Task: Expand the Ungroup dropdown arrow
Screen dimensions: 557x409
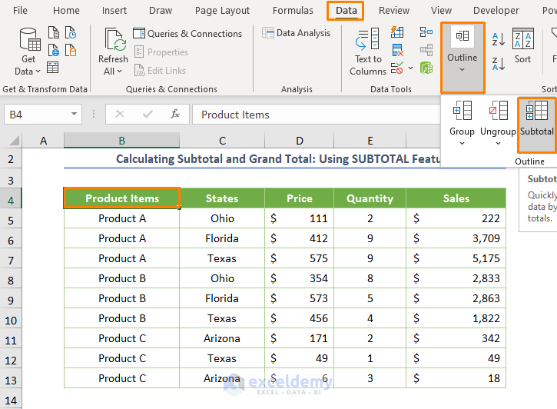Action: pyautogui.click(x=498, y=143)
